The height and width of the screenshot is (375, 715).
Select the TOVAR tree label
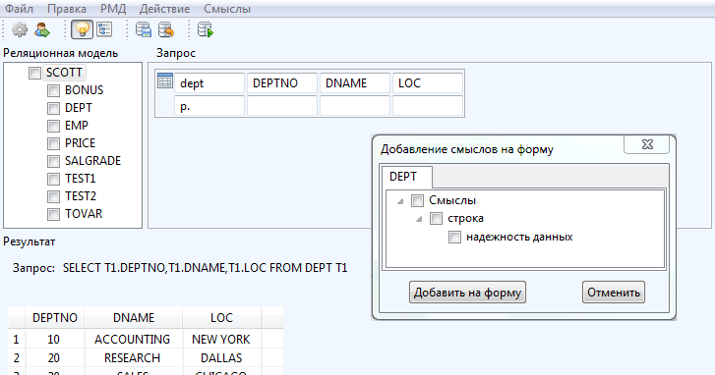(x=84, y=214)
